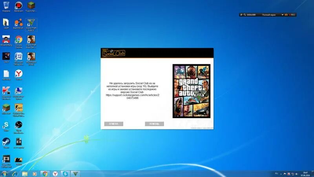Switch to GTA V launcher on taskbar
Screen dimensions: 314x177
point(75,174)
